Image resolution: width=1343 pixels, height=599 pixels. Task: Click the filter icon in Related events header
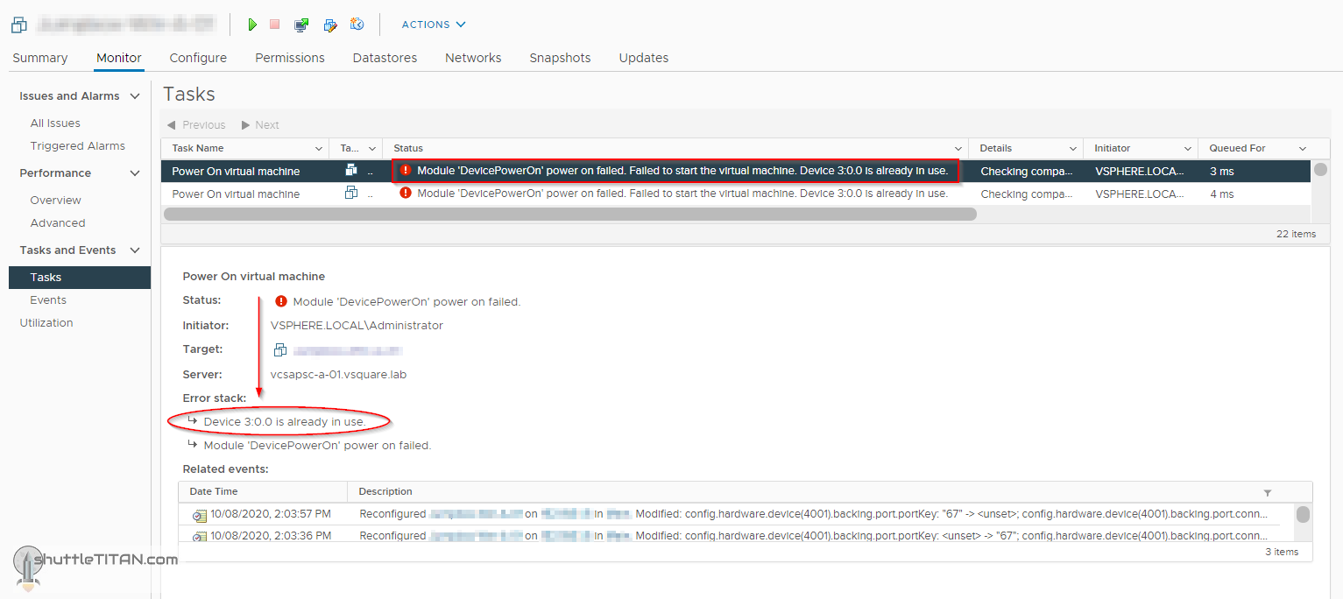coord(1267,492)
